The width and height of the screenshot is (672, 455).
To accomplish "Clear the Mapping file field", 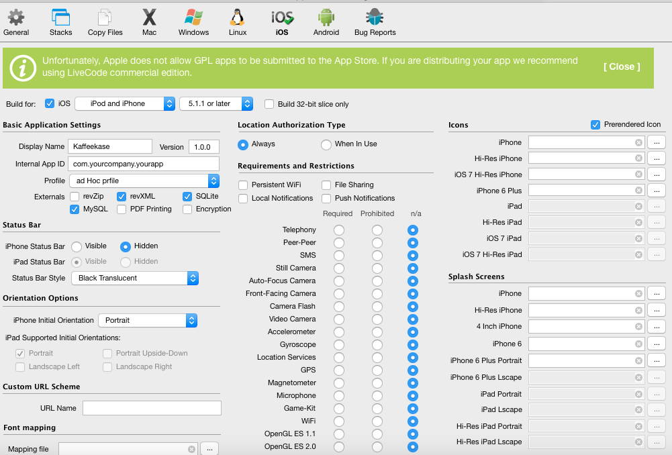I will 191,449.
